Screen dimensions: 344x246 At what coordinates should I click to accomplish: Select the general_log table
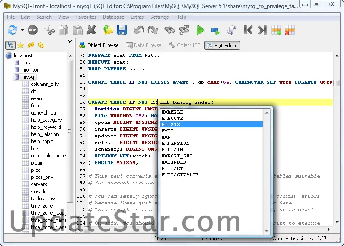(43, 113)
